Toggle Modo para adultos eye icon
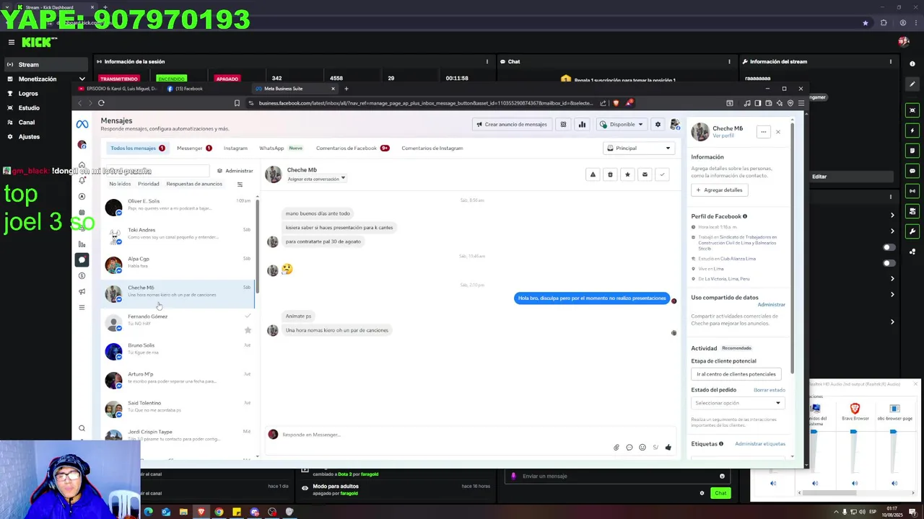Viewport: 924px width, 519px height. coord(305,488)
